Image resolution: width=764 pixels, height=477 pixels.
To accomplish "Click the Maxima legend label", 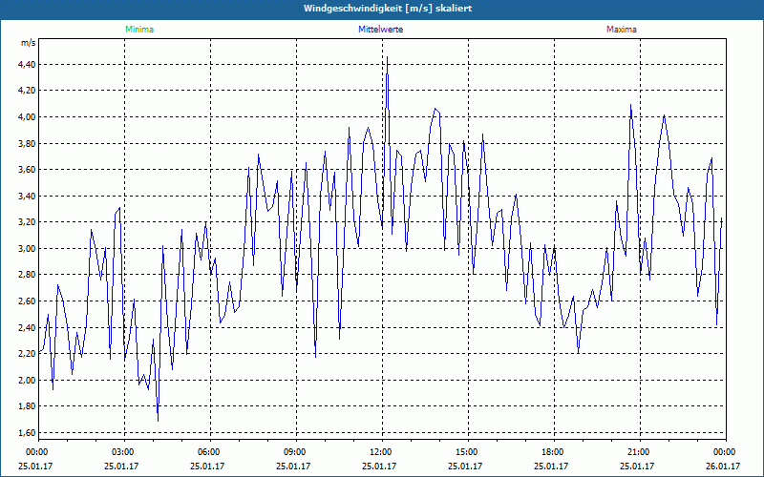I will pos(622,30).
